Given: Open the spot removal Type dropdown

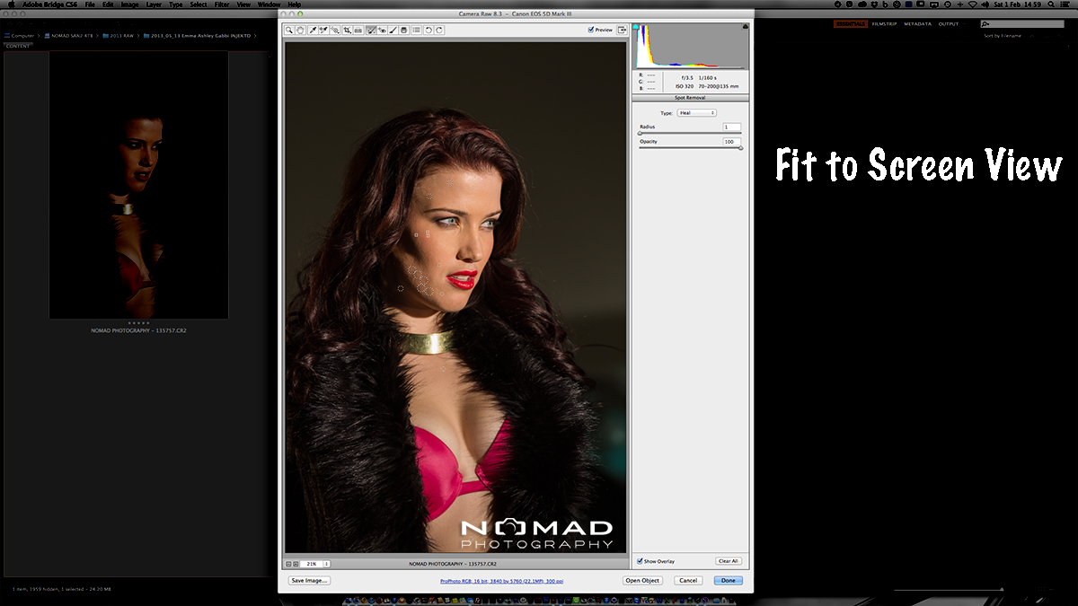Looking at the screenshot, I should [x=696, y=113].
